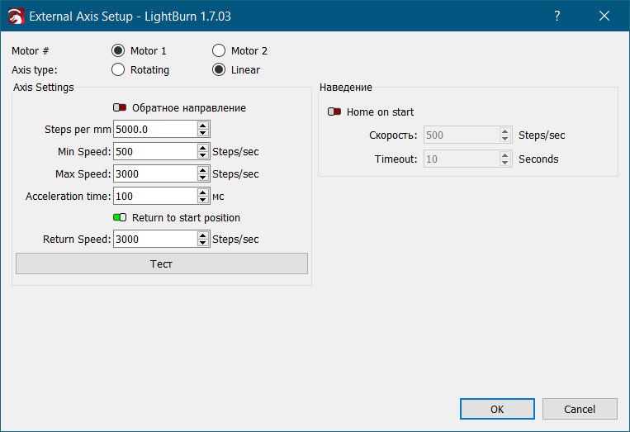This screenshot has height=432, width=630.
Task: Close the External Axis Setup dialog
Action: [x=604, y=16]
